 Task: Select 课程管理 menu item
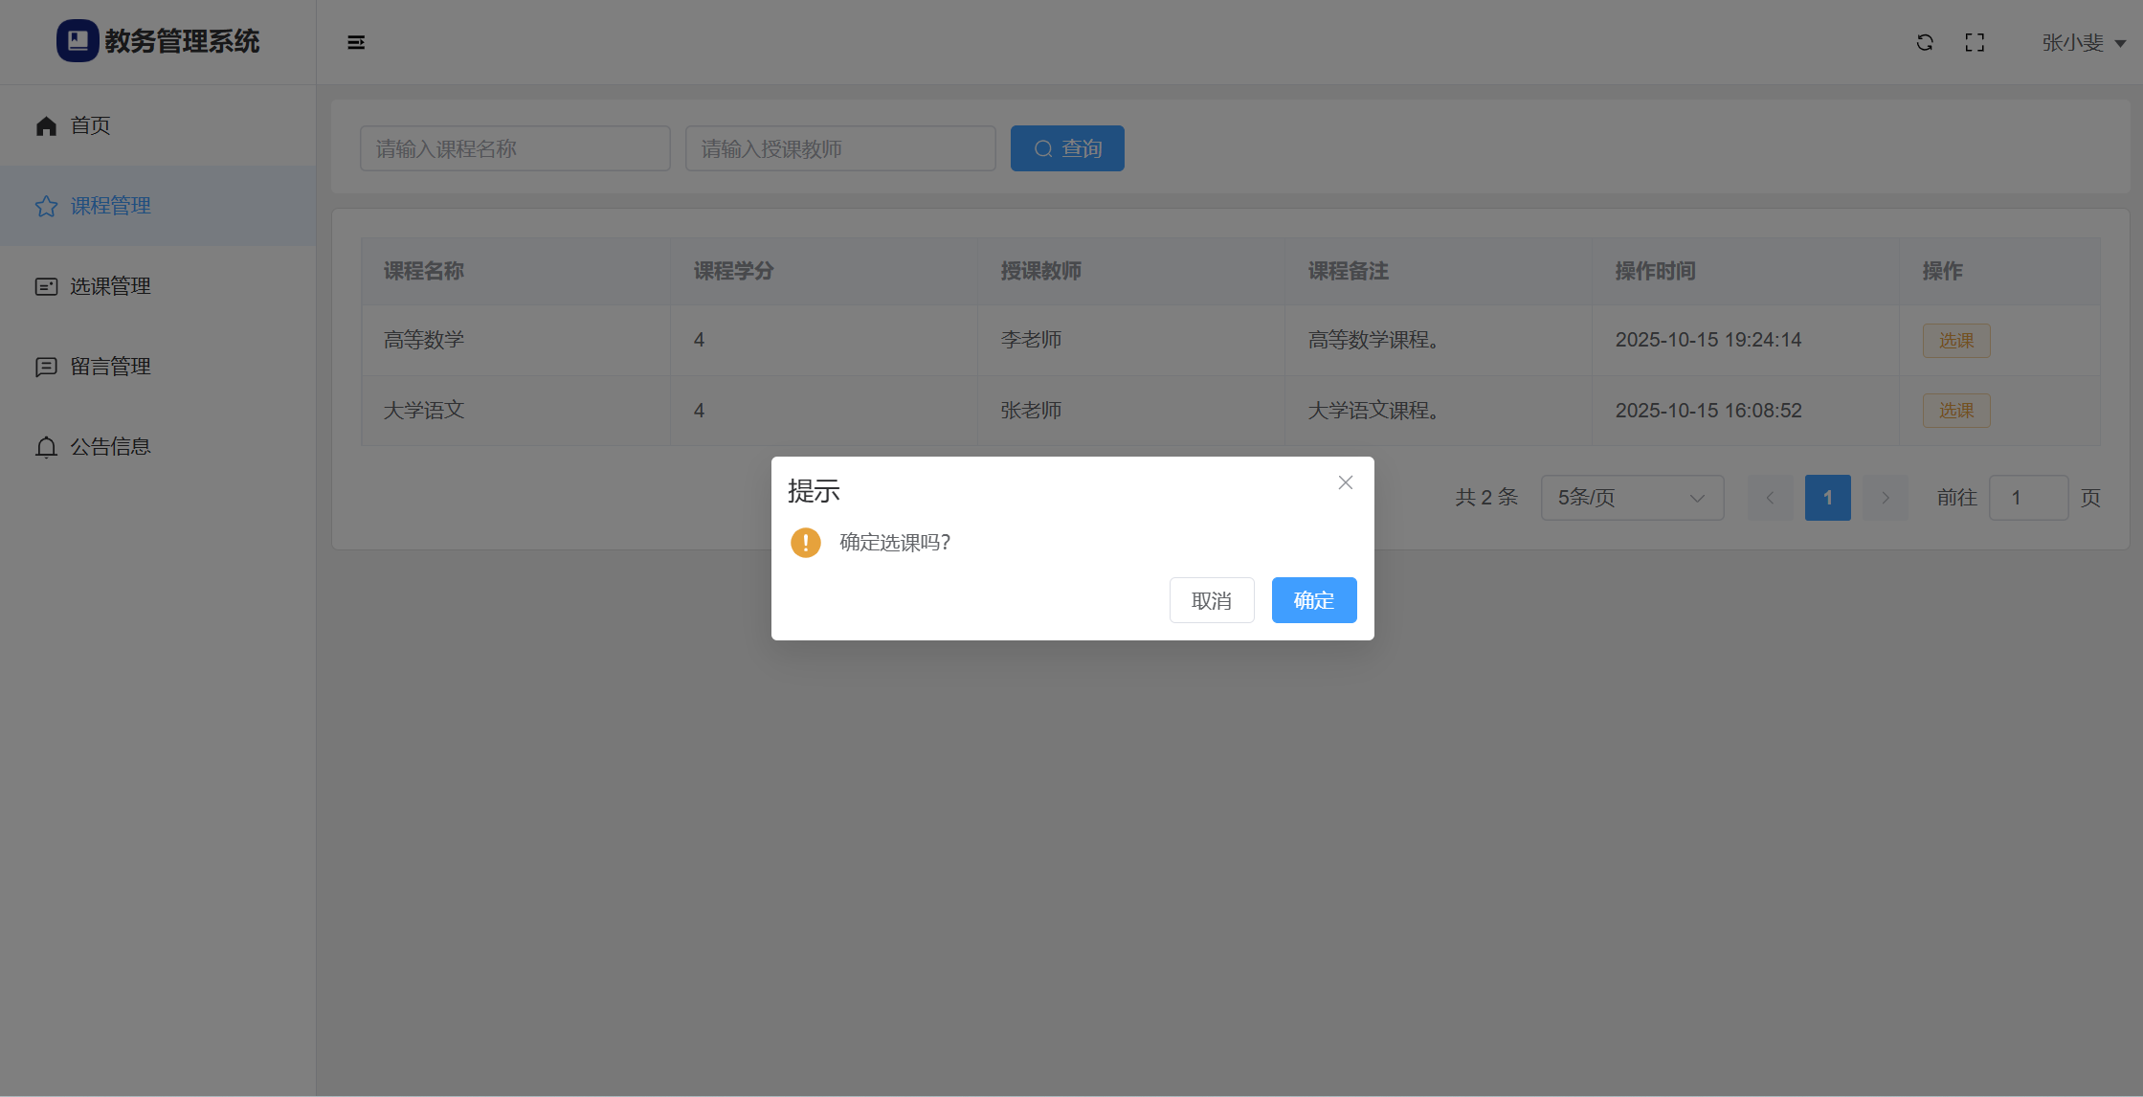pos(110,206)
